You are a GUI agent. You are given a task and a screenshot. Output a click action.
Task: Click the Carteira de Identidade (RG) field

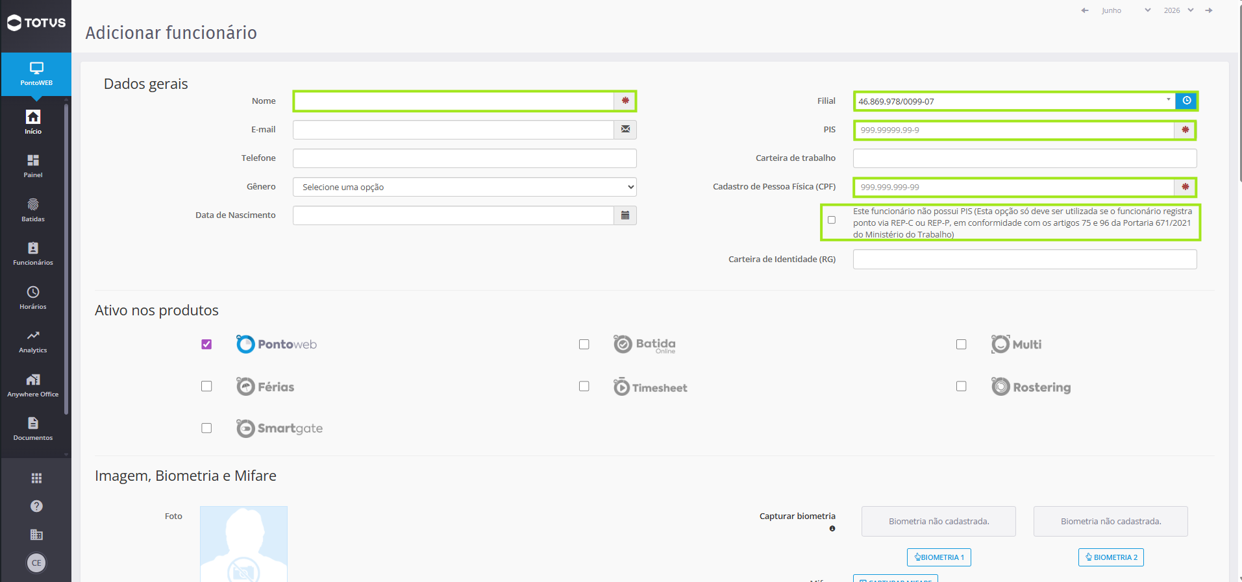[x=1025, y=260]
